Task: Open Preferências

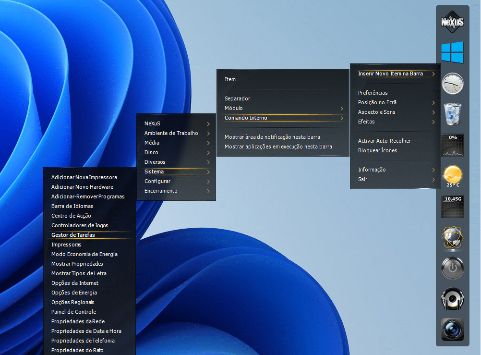Action: (372, 93)
